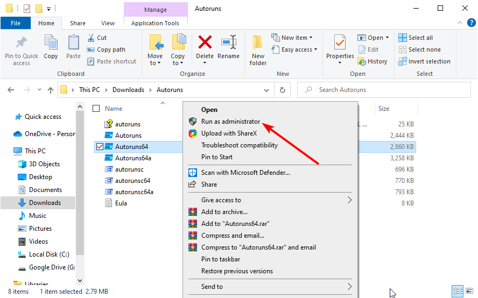
Task: Click Copy path in the ribbon
Action: (x=106, y=49)
